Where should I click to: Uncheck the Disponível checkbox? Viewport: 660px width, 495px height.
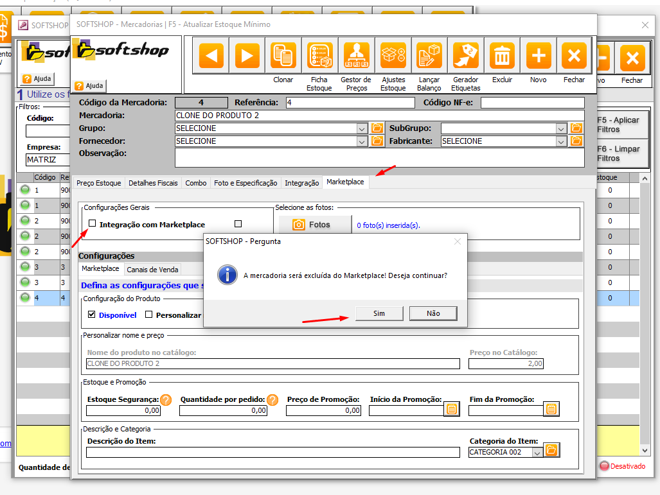pyautogui.click(x=92, y=315)
